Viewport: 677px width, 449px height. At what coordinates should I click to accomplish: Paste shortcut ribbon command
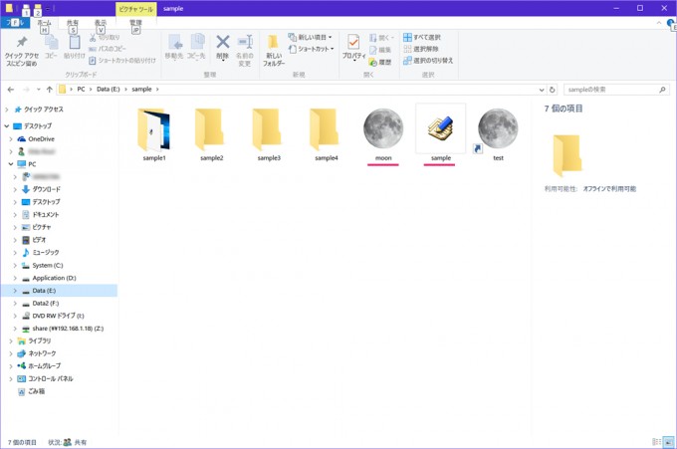122,61
